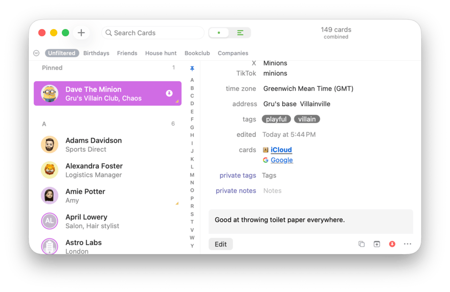Screen dimensions: 450x292
Task: Click the copy card icon in bottom toolbar
Action: pyautogui.click(x=362, y=244)
